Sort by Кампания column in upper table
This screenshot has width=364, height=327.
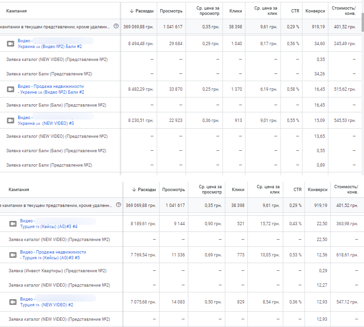(x=16, y=11)
